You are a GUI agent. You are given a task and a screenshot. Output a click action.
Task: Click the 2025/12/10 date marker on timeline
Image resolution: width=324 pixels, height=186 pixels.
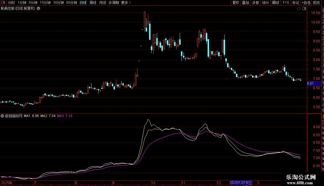(241, 183)
